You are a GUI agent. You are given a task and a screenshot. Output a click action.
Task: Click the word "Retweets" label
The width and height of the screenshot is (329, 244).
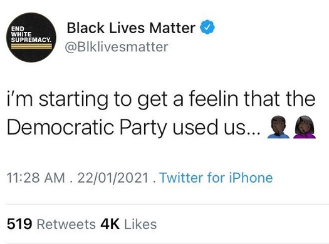point(66,225)
